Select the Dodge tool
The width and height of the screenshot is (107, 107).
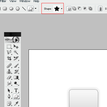(x=16, y=83)
